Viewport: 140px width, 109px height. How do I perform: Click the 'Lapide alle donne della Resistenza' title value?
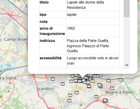[x=85, y=5]
